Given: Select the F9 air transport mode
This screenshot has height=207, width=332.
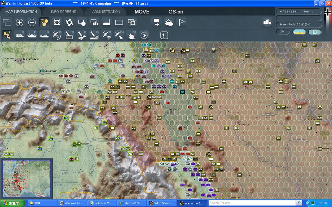Looking at the screenshot, I should point(107,35).
